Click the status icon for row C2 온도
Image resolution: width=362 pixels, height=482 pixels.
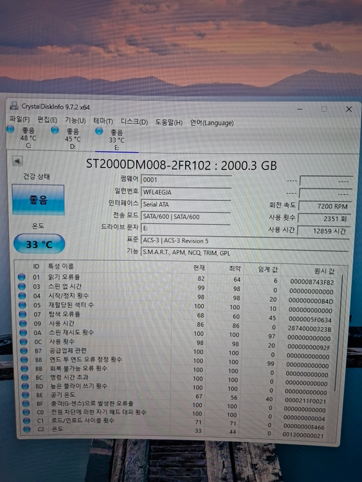pos(27,429)
